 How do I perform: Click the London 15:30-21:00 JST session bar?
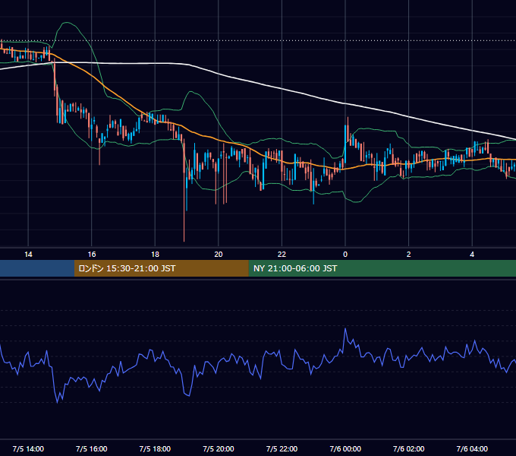[161, 268]
